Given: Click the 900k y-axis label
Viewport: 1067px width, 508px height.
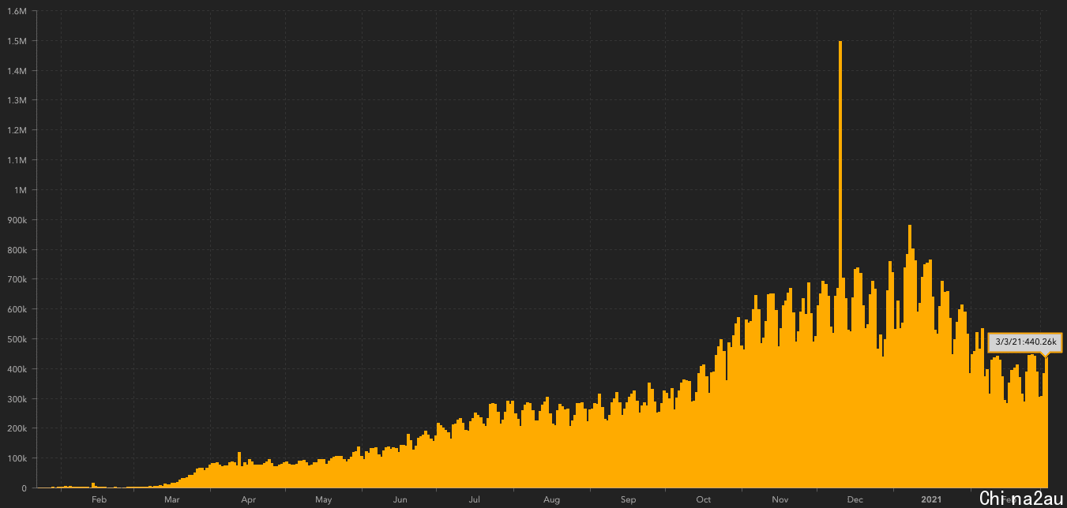Looking at the screenshot, I should click(x=17, y=220).
